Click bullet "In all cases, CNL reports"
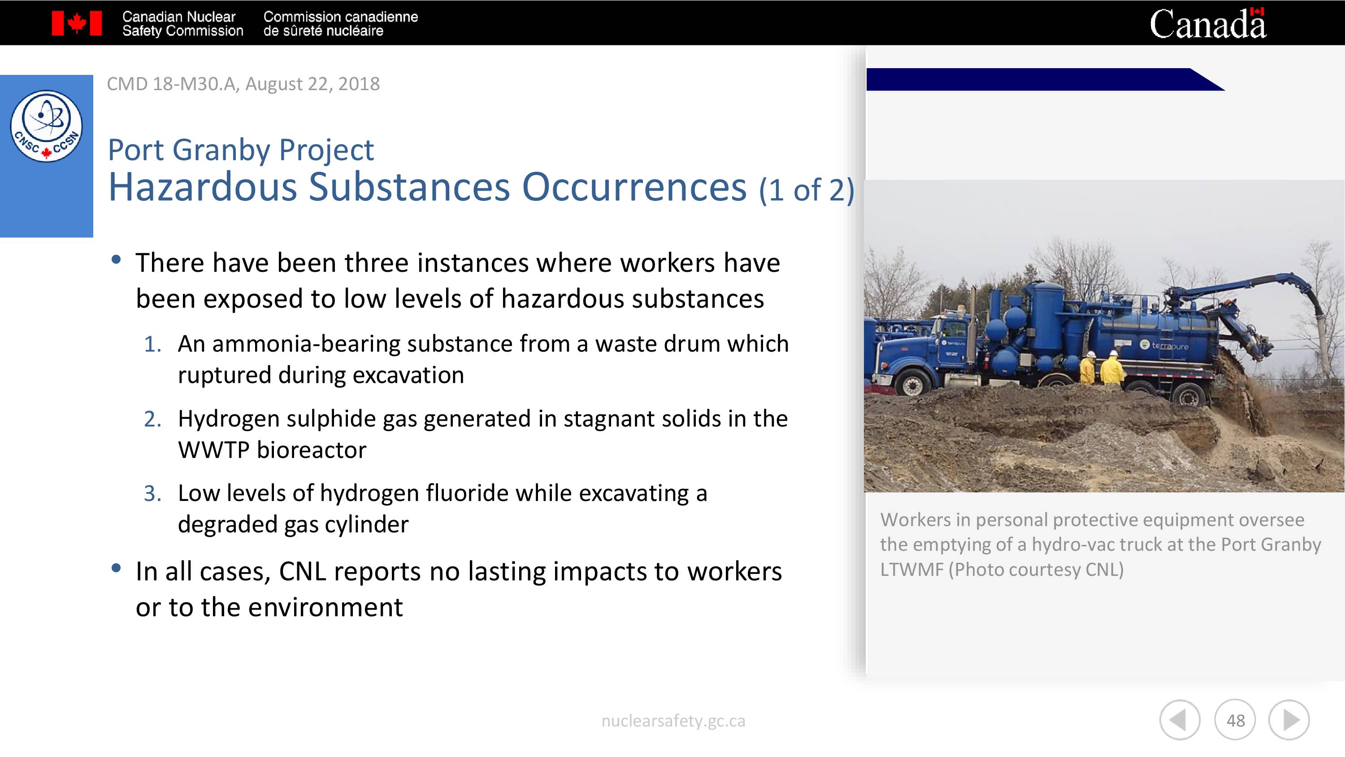Image resolution: width=1345 pixels, height=757 pixels. coord(459,589)
